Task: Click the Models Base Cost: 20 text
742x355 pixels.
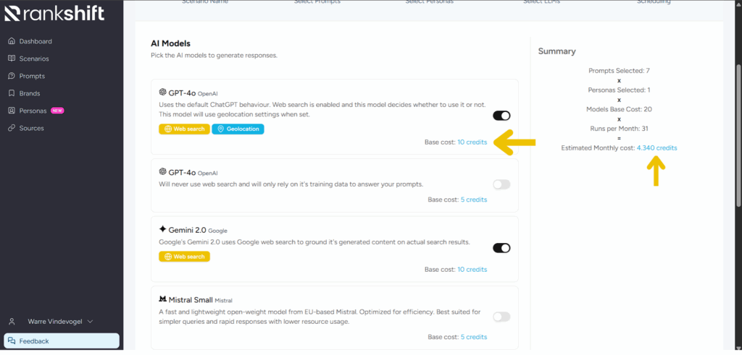Action: point(619,109)
